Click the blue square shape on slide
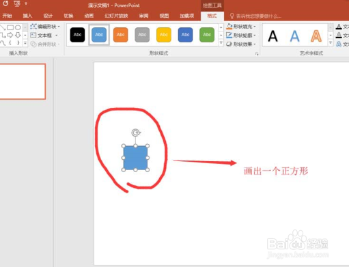The width and height of the screenshot is (349, 267). click(x=135, y=158)
